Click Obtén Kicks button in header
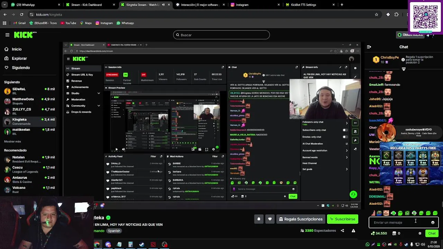The width and height of the screenshot is (443, 249). [x=410, y=35]
